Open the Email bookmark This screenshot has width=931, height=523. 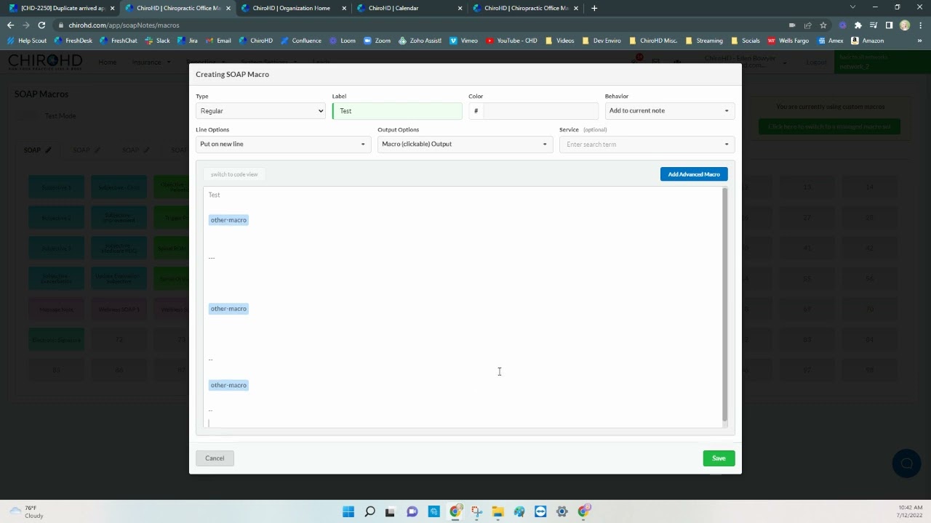tap(218, 41)
